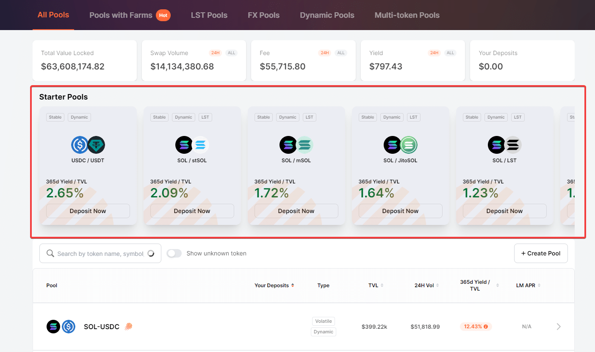Viewport: 595px width, 352px height.
Task: Sort the table by TVL
Action: pos(382,285)
